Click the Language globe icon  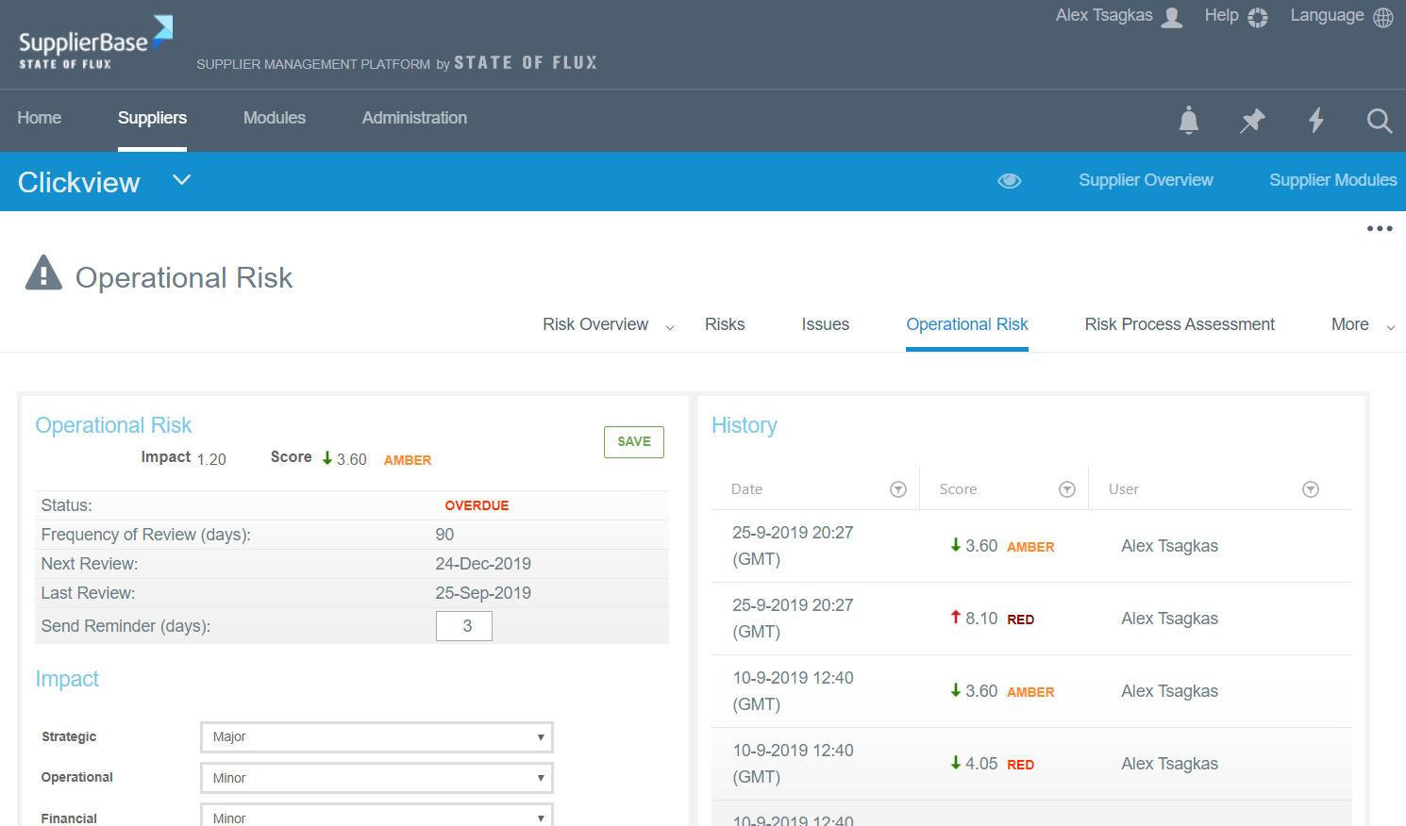(x=1382, y=18)
